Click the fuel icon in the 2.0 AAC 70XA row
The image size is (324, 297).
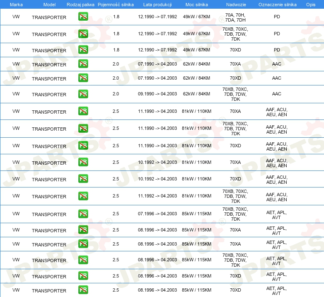(83, 64)
